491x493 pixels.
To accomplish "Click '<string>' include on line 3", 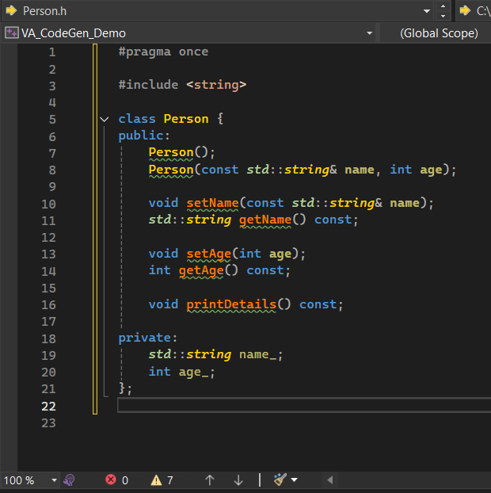I will 216,85.
